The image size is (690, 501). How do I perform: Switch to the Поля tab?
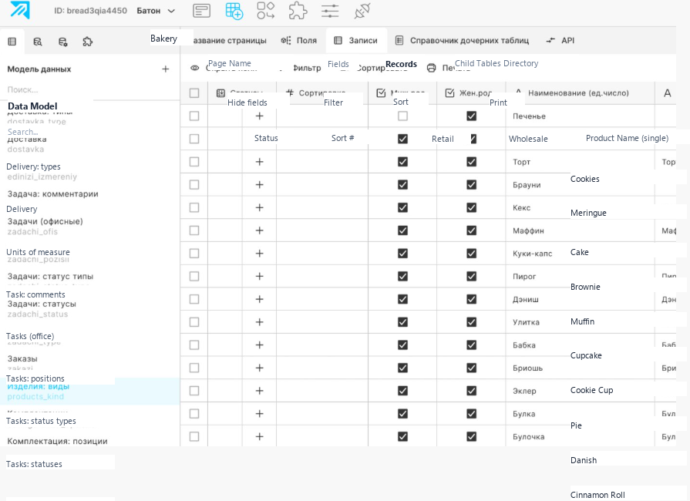299,41
